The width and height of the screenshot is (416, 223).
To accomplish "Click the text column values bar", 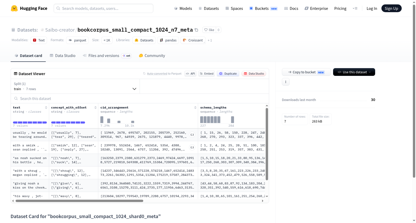I will (30, 122).
